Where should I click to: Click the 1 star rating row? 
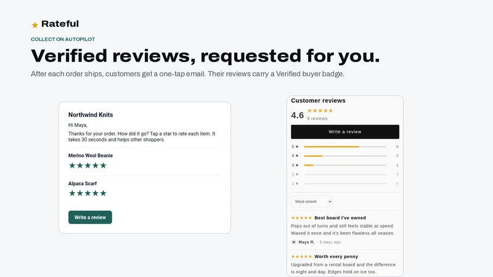[345, 183]
